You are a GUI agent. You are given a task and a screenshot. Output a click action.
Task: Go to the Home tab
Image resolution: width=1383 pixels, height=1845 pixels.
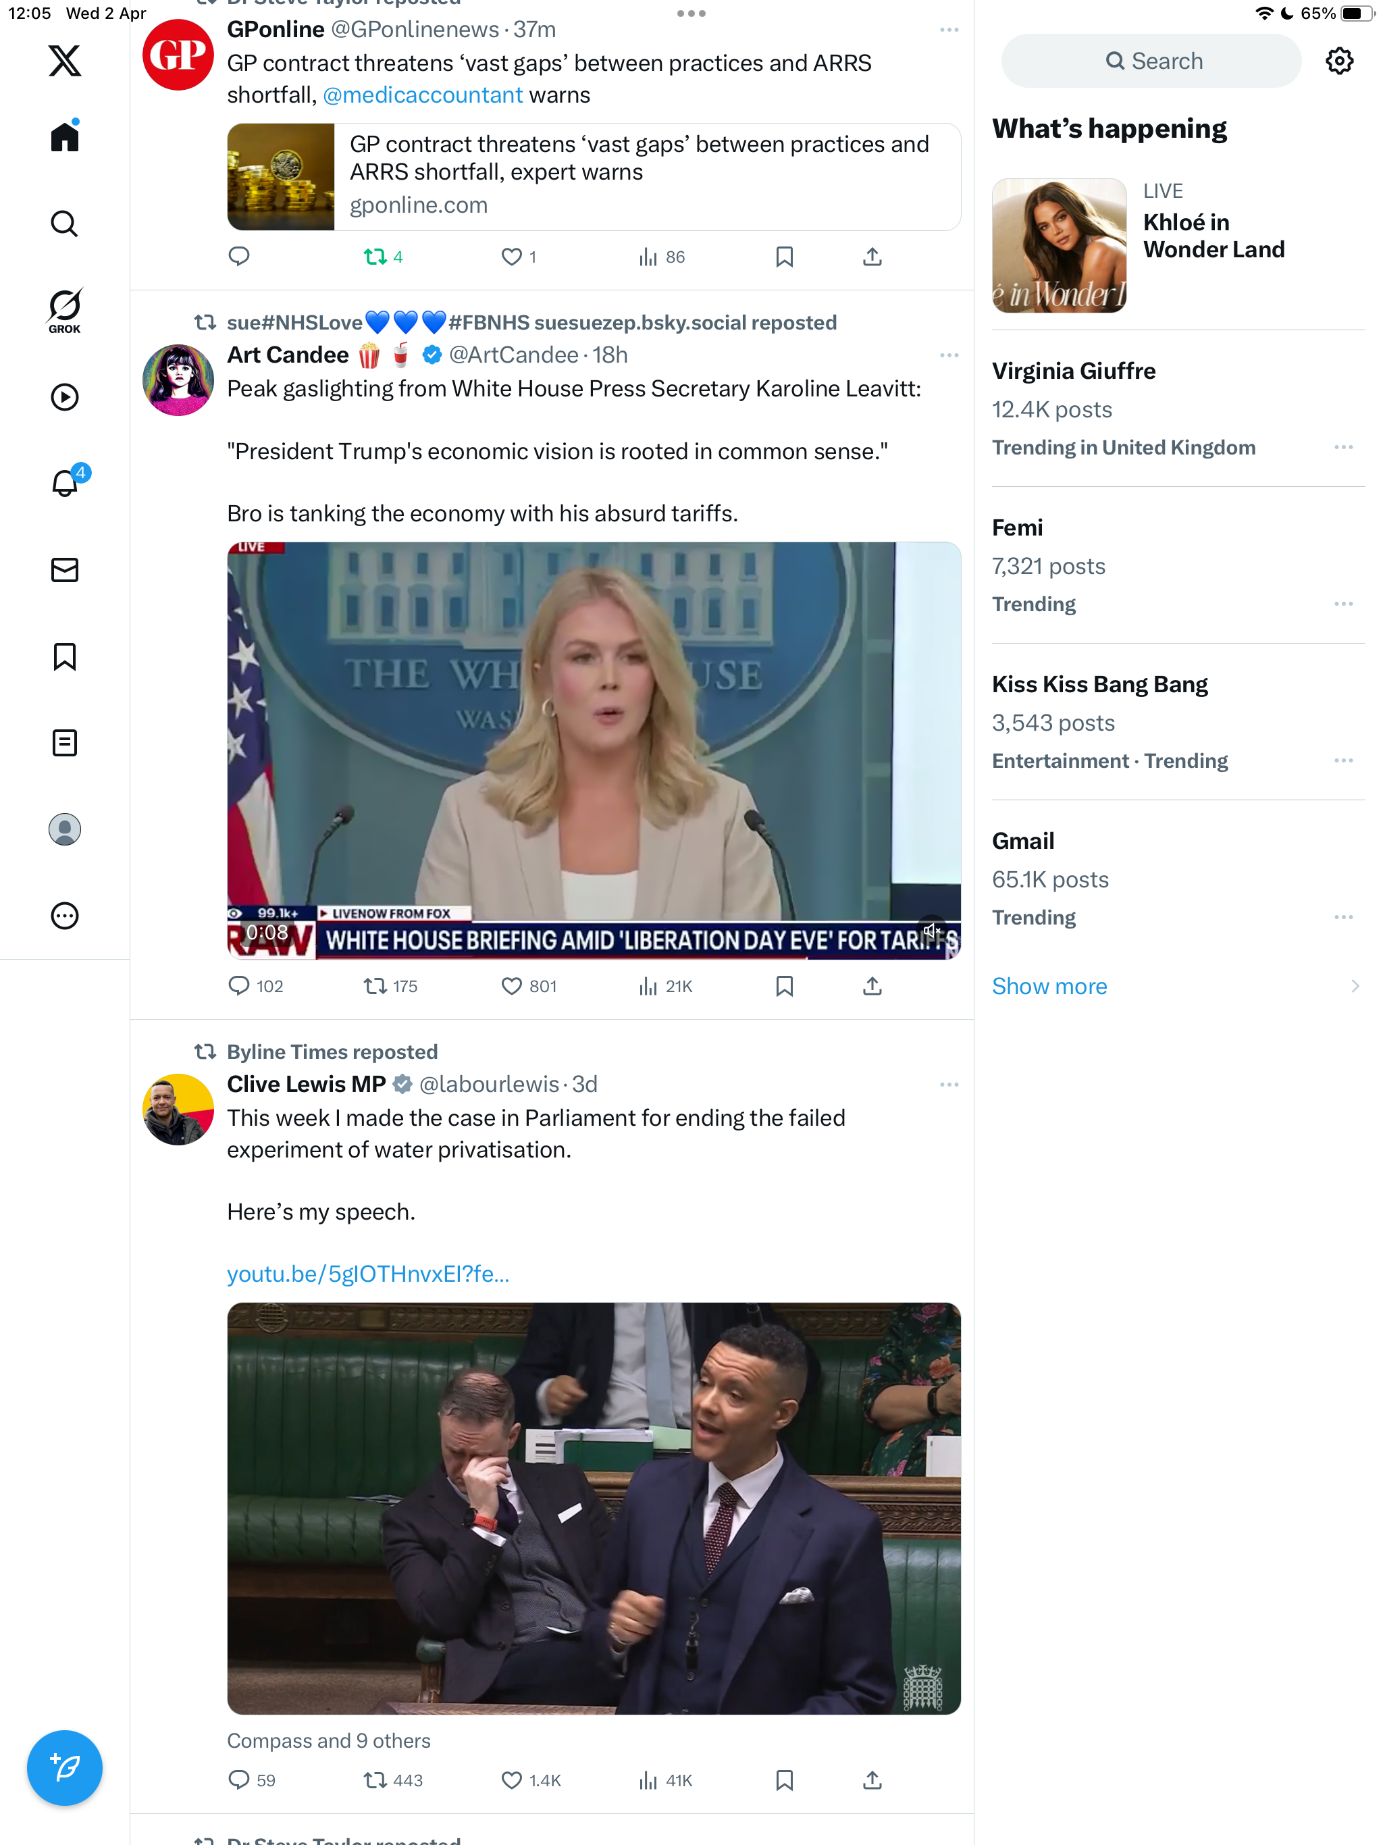point(64,135)
